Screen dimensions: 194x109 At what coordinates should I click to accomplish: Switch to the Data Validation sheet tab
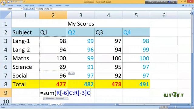click(42, 104)
